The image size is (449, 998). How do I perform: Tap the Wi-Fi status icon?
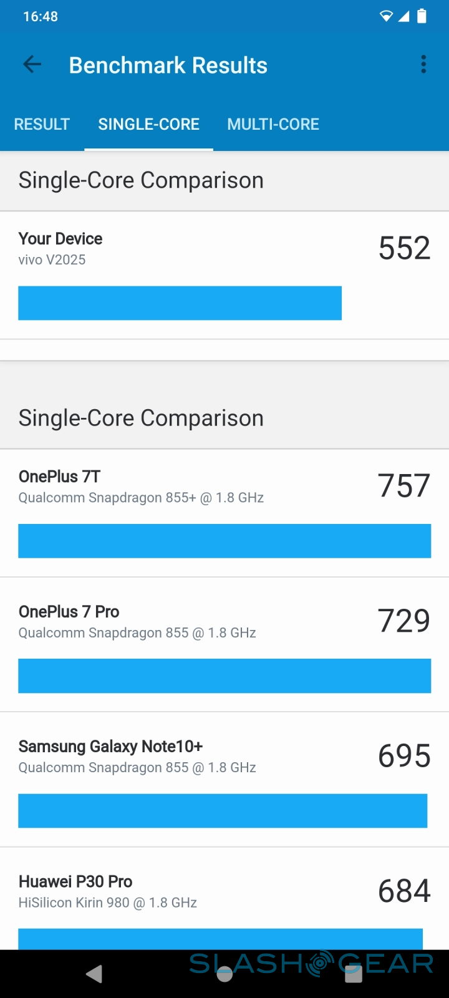coord(386,17)
